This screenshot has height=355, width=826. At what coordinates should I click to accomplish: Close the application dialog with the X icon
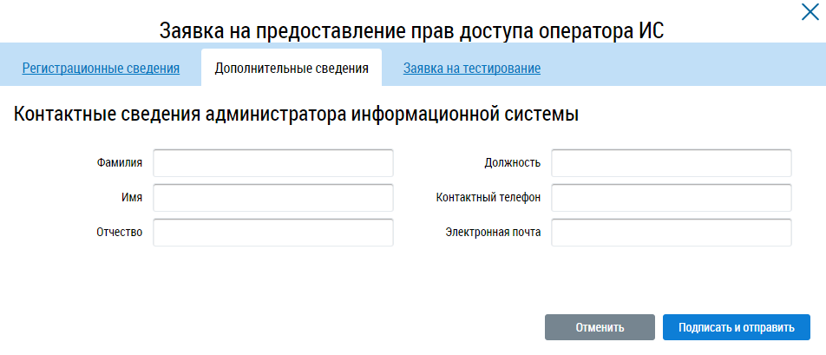click(810, 12)
